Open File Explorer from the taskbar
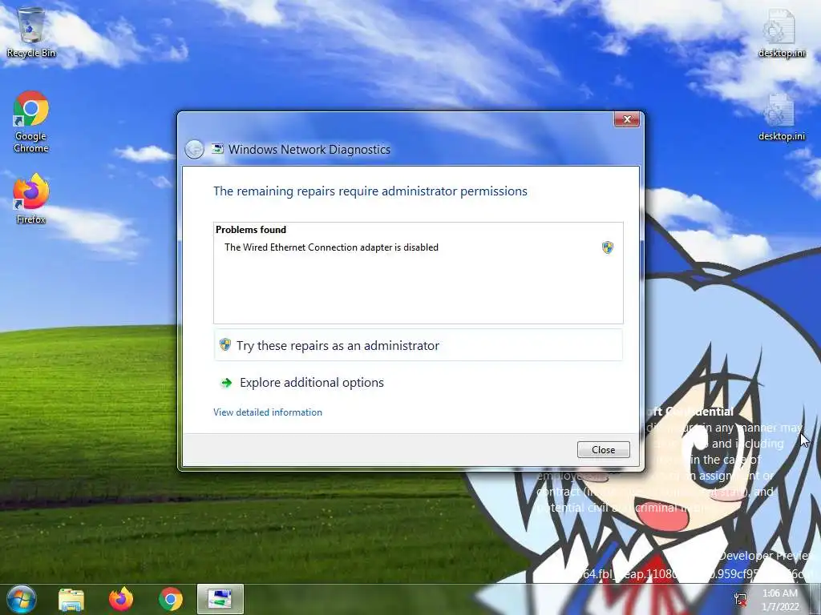This screenshot has width=821, height=615. pos(71,599)
